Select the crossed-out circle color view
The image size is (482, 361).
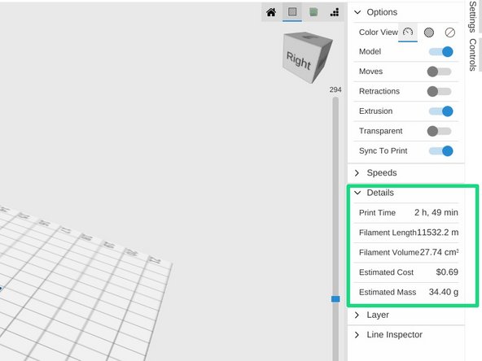point(450,33)
